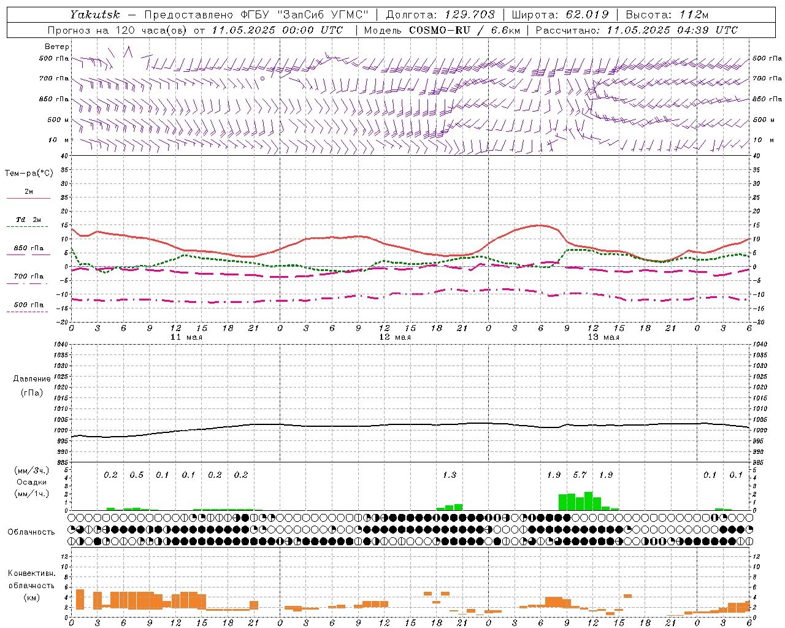
Task: Click the Td 2м dew point legend entry
Action: (x=29, y=220)
